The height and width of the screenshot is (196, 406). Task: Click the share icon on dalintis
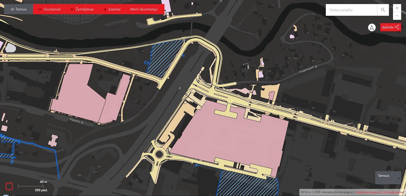397,27
